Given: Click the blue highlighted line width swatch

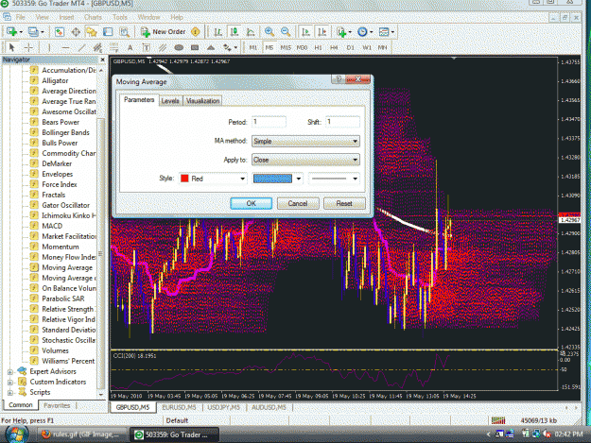Looking at the screenshot, I should tap(272, 179).
